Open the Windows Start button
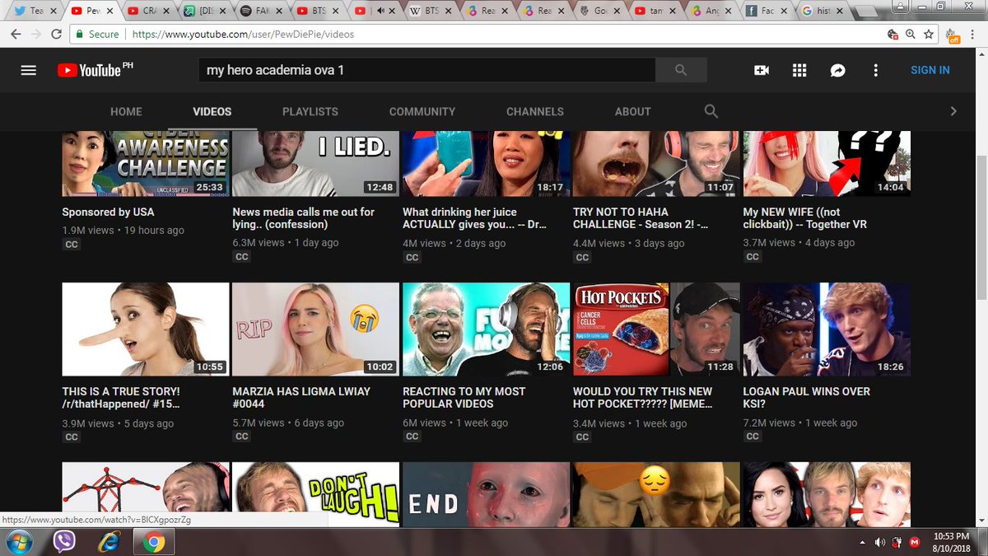This screenshot has width=988, height=556. point(18,542)
